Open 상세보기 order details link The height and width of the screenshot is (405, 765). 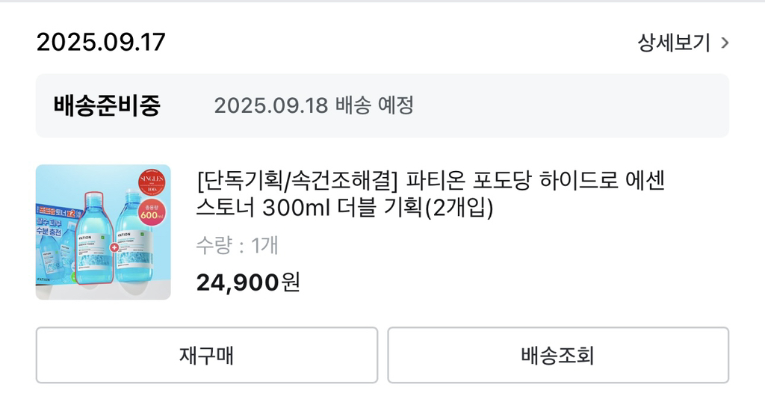(x=674, y=43)
